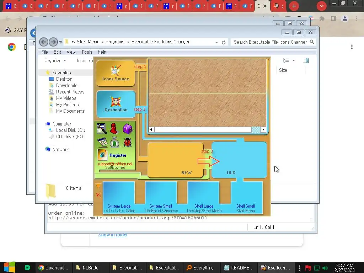This screenshot has height=273, width=364.
Task: Click the icon list horizontal scrollbar track
Action: pyautogui.click(x=207, y=129)
